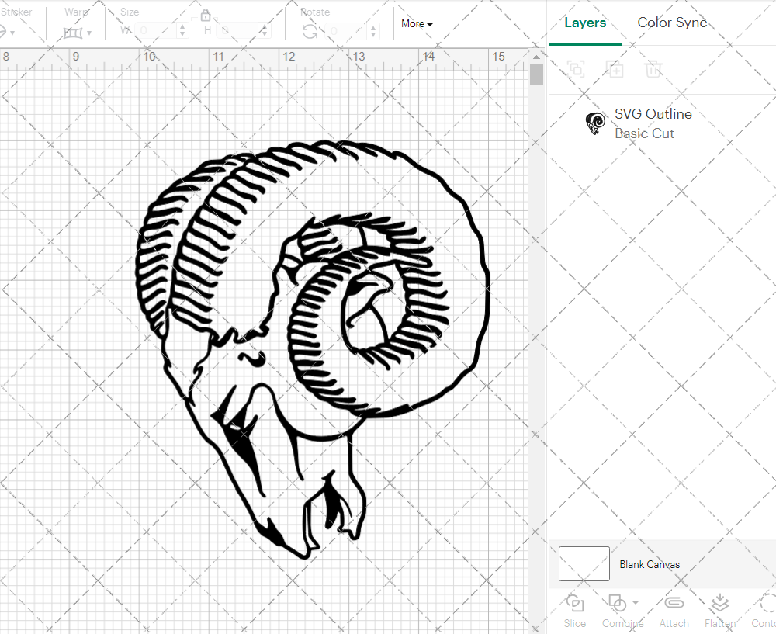776x634 pixels.
Task: Adjust height with stepper arrows
Action: point(265,31)
